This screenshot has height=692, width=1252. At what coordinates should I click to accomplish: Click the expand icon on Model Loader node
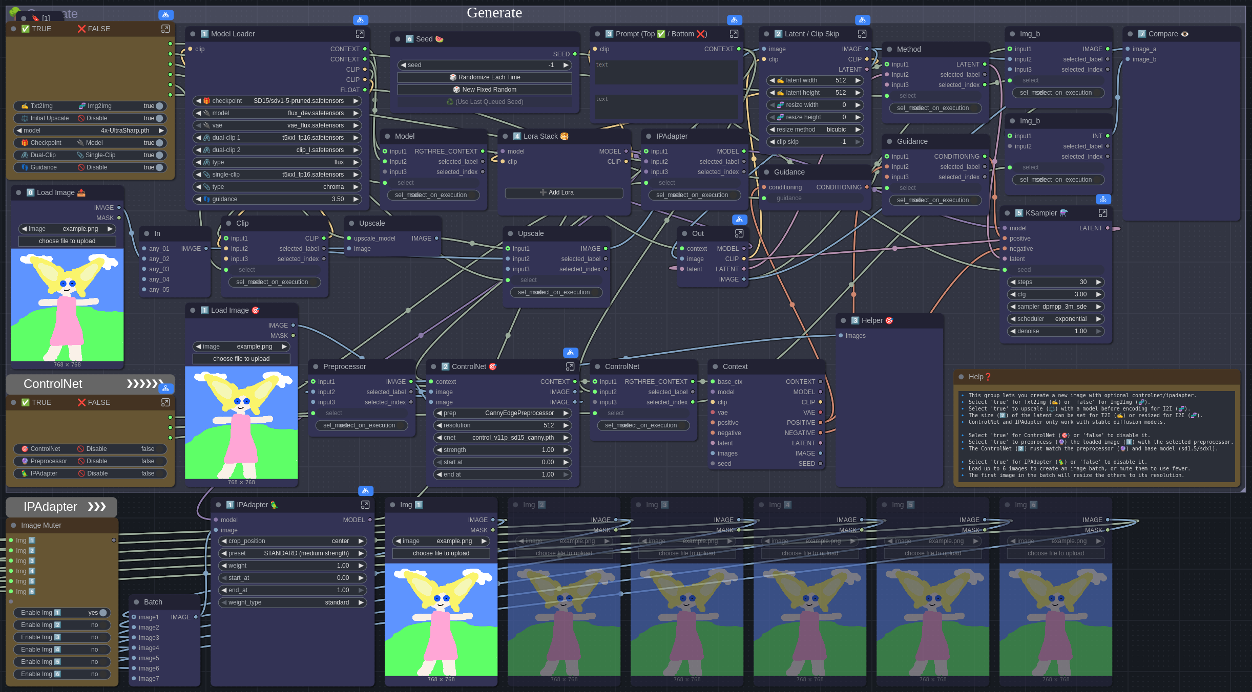[x=360, y=34]
